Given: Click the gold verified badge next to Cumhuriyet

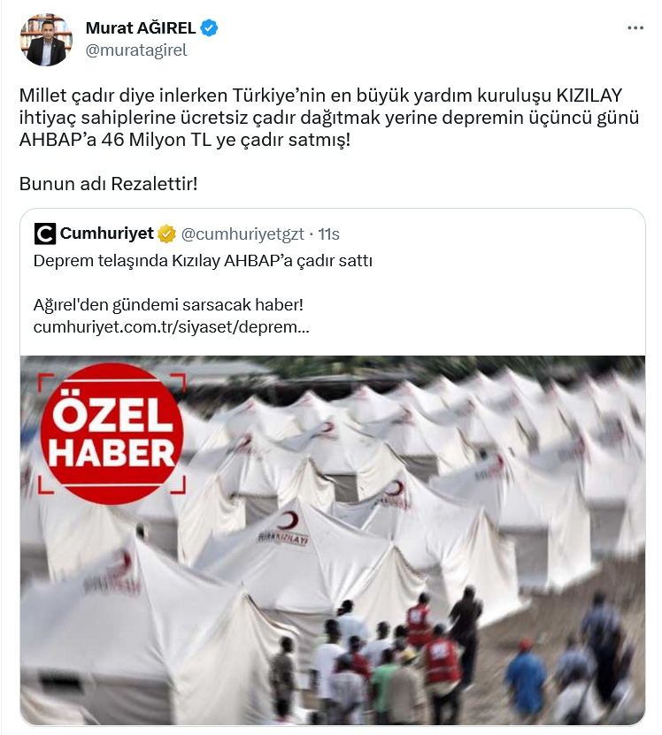Looking at the screenshot, I should coord(166,234).
